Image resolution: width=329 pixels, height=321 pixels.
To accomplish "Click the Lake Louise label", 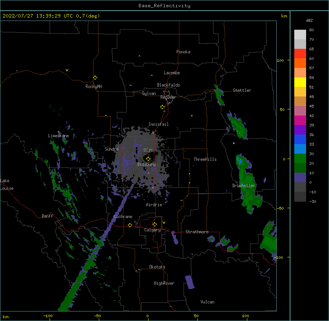I will [x=7, y=185].
